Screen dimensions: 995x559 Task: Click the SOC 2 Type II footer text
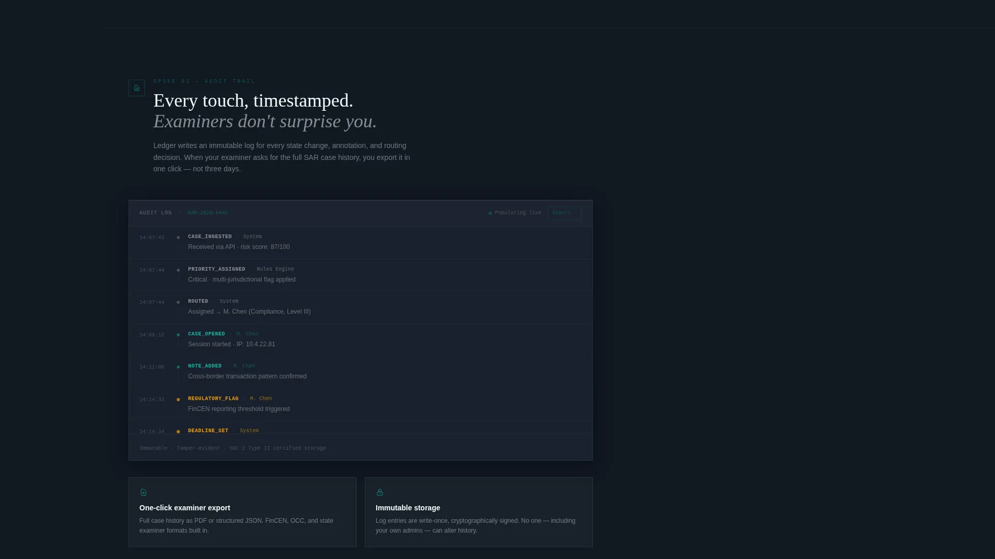tap(278, 449)
